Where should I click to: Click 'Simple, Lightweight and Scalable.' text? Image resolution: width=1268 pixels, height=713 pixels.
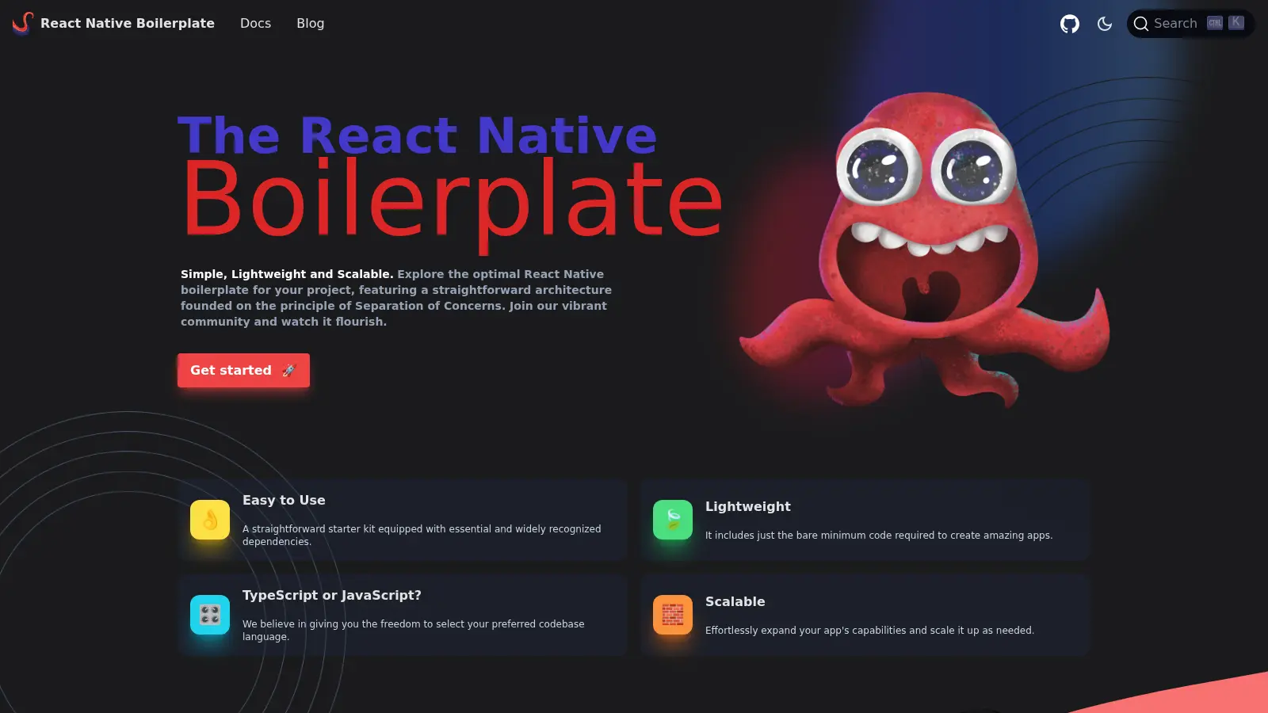(x=287, y=274)
